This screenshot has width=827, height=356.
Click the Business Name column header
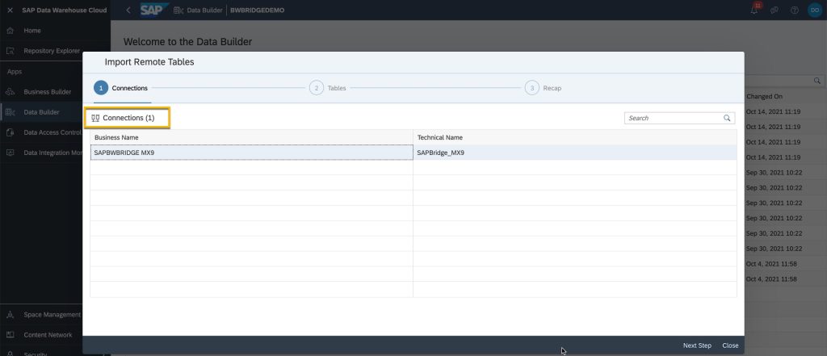252,138
